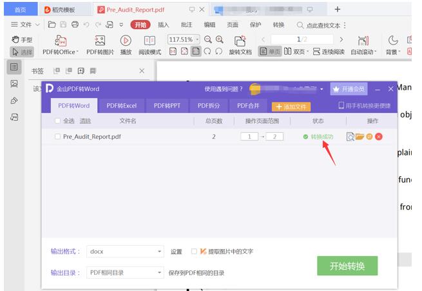Click 使用遇到问题 help link
422x291 pixels.
[224, 89]
